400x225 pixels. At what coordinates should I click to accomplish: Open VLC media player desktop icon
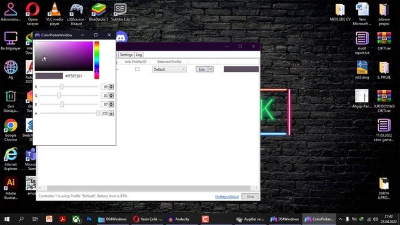click(x=54, y=13)
